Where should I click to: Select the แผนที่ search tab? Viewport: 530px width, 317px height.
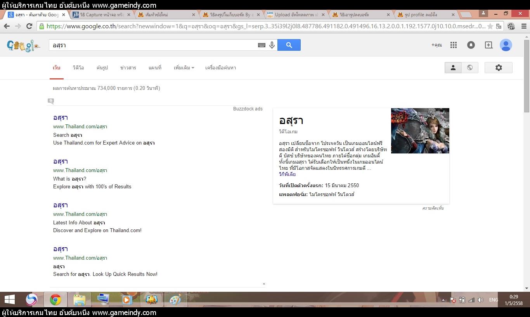tap(155, 67)
